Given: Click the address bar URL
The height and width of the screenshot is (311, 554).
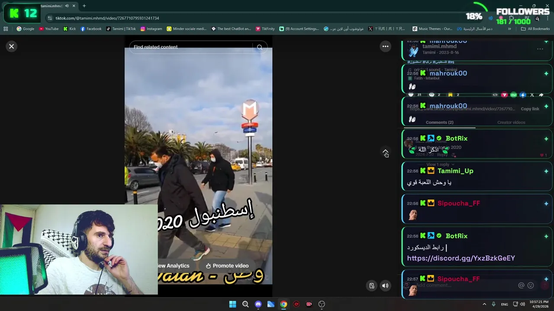Looking at the screenshot, I should (107, 18).
